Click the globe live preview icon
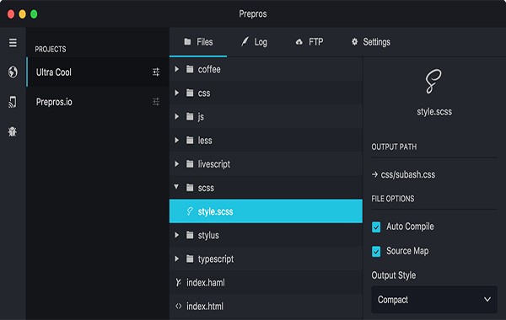The image size is (506, 320). pyautogui.click(x=13, y=72)
